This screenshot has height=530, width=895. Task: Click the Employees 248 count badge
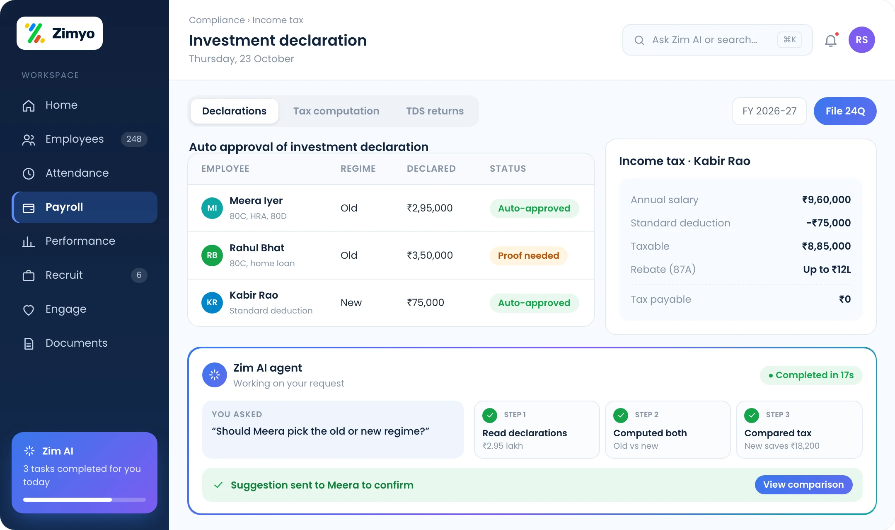(134, 139)
